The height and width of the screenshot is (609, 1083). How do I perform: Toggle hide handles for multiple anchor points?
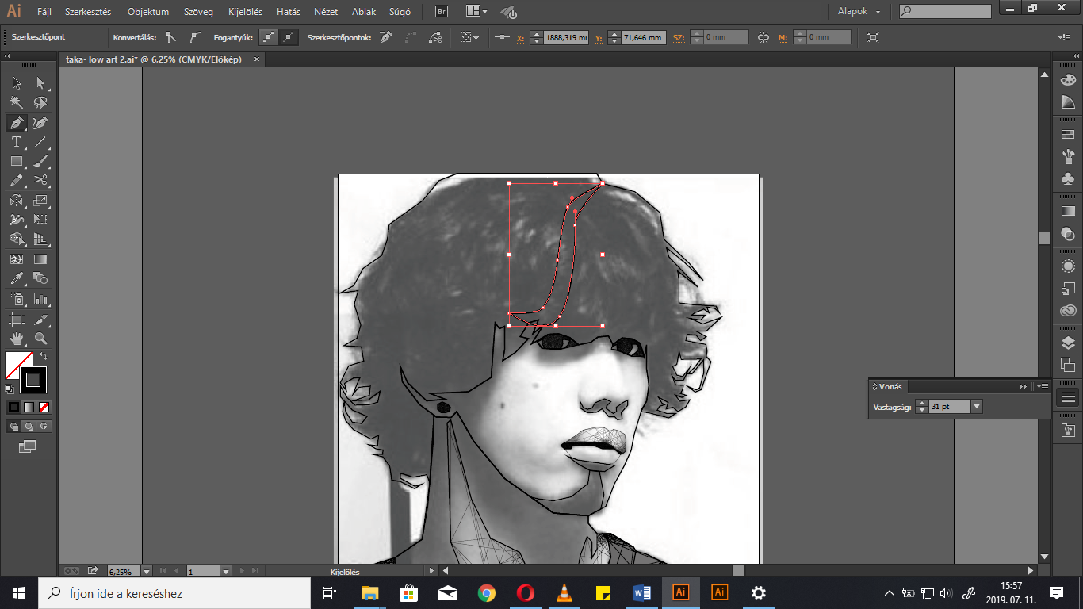pos(289,37)
